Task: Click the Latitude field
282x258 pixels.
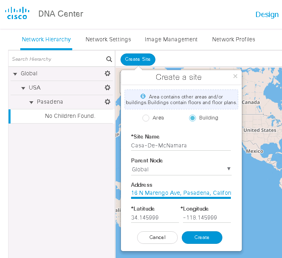Action: pyautogui.click(x=155, y=217)
